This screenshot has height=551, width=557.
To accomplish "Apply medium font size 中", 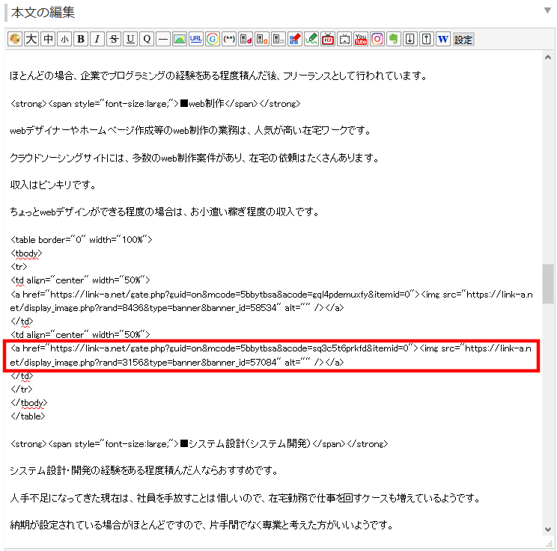I will coord(48,39).
